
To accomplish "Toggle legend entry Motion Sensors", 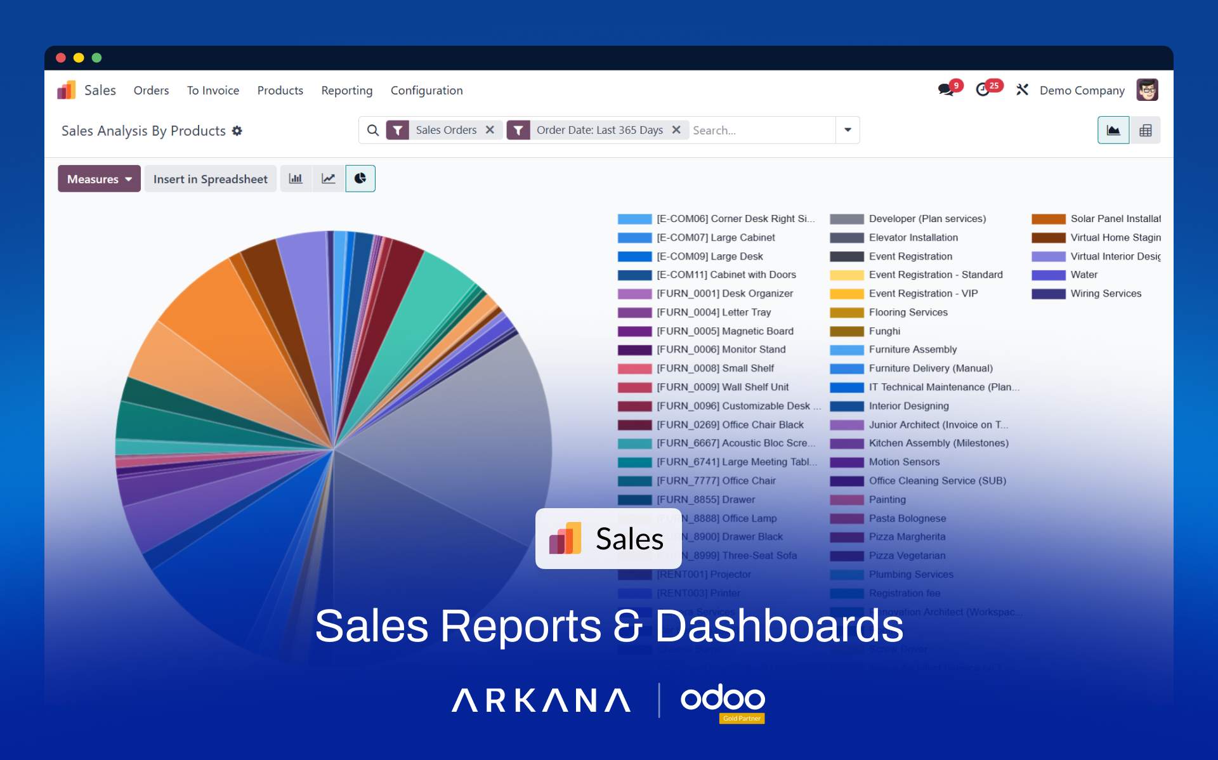I will pos(885,462).
